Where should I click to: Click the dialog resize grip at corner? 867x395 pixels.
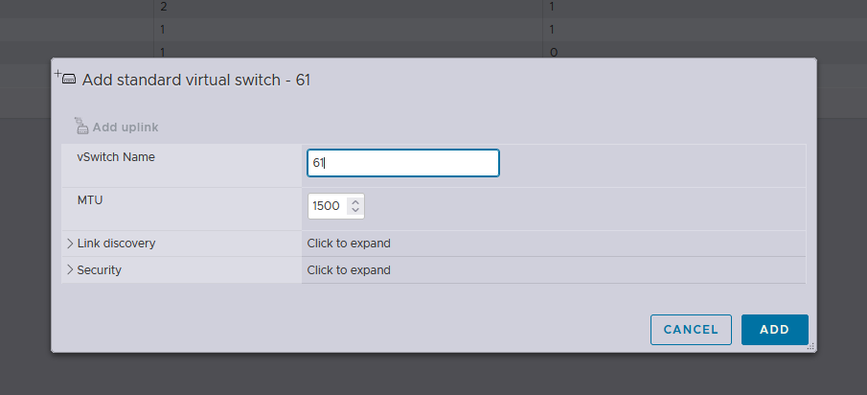coord(810,346)
